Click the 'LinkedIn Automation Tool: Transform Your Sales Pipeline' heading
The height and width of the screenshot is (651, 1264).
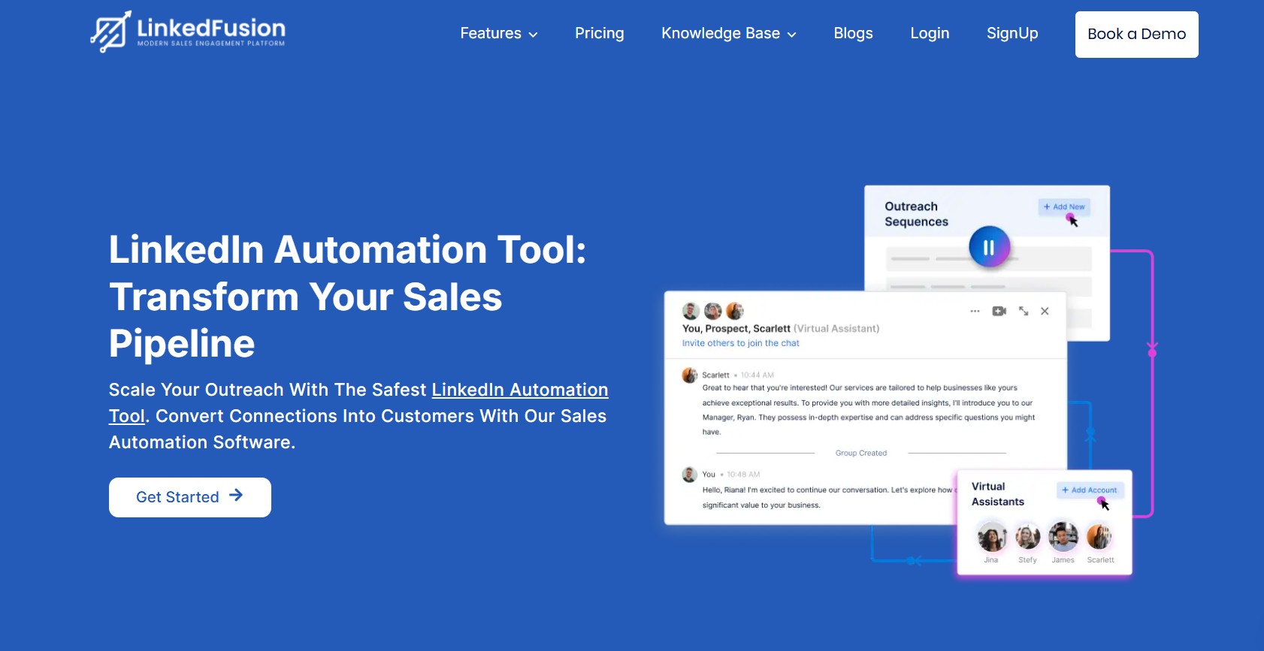(x=347, y=297)
